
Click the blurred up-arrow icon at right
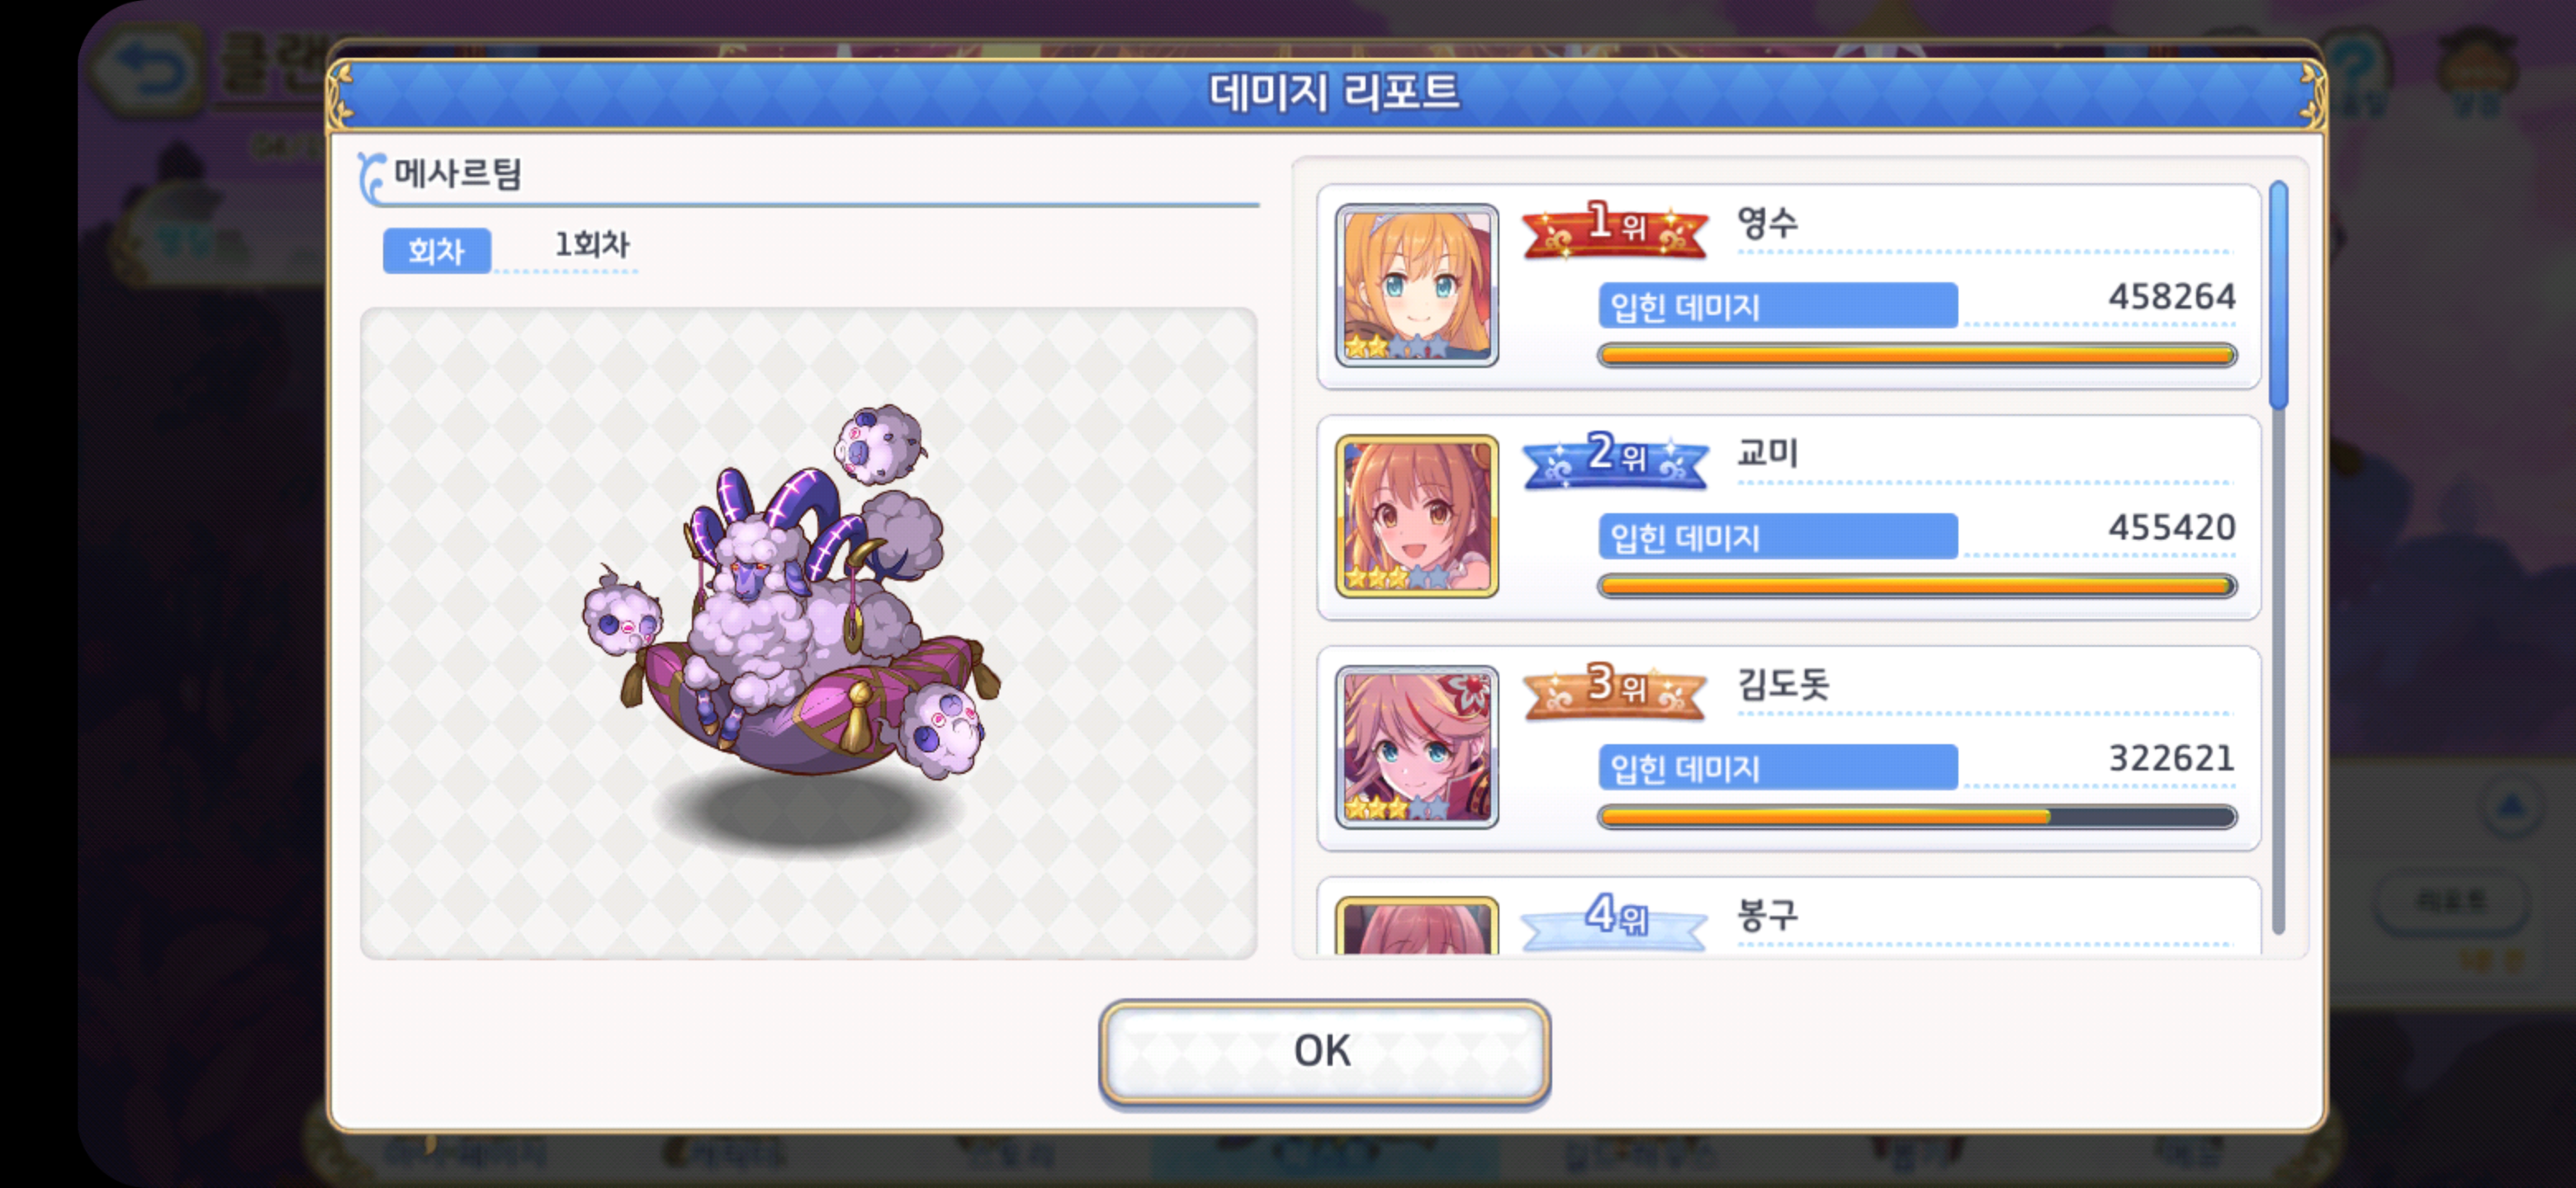coord(2510,808)
